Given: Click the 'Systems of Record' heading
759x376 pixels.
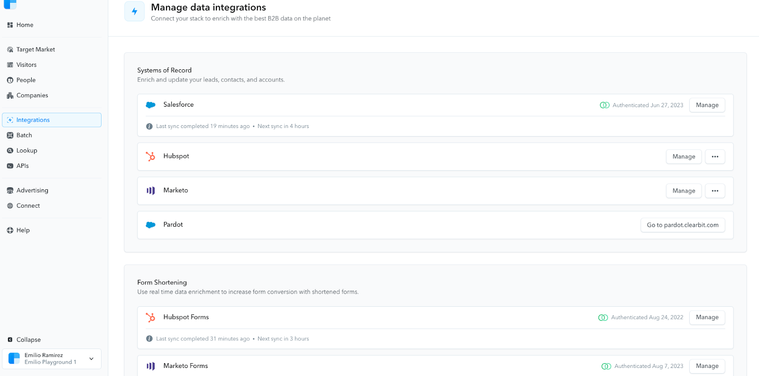Looking at the screenshot, I should [165, 70].
